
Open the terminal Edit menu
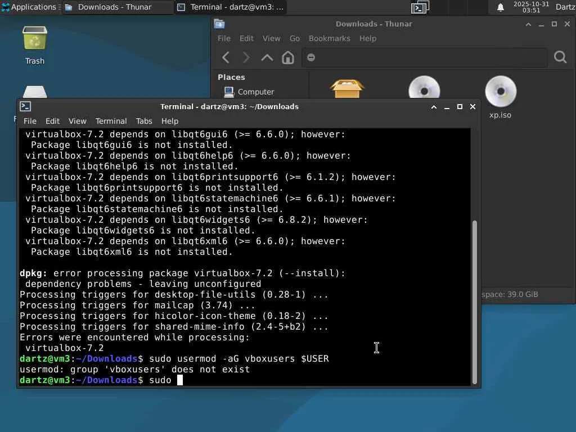52,121
